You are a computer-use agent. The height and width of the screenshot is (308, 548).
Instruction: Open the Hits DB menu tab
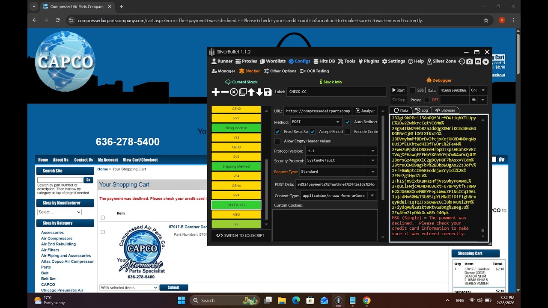(x=324, y=61)
